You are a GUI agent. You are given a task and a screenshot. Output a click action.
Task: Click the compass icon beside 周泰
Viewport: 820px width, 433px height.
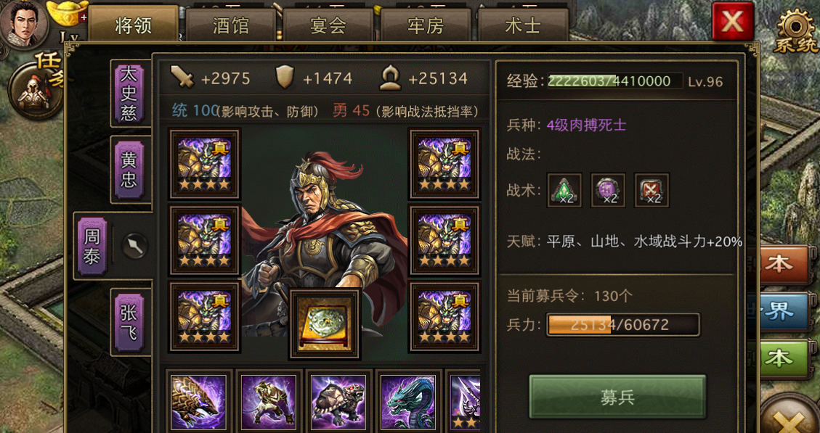point(135,246)
